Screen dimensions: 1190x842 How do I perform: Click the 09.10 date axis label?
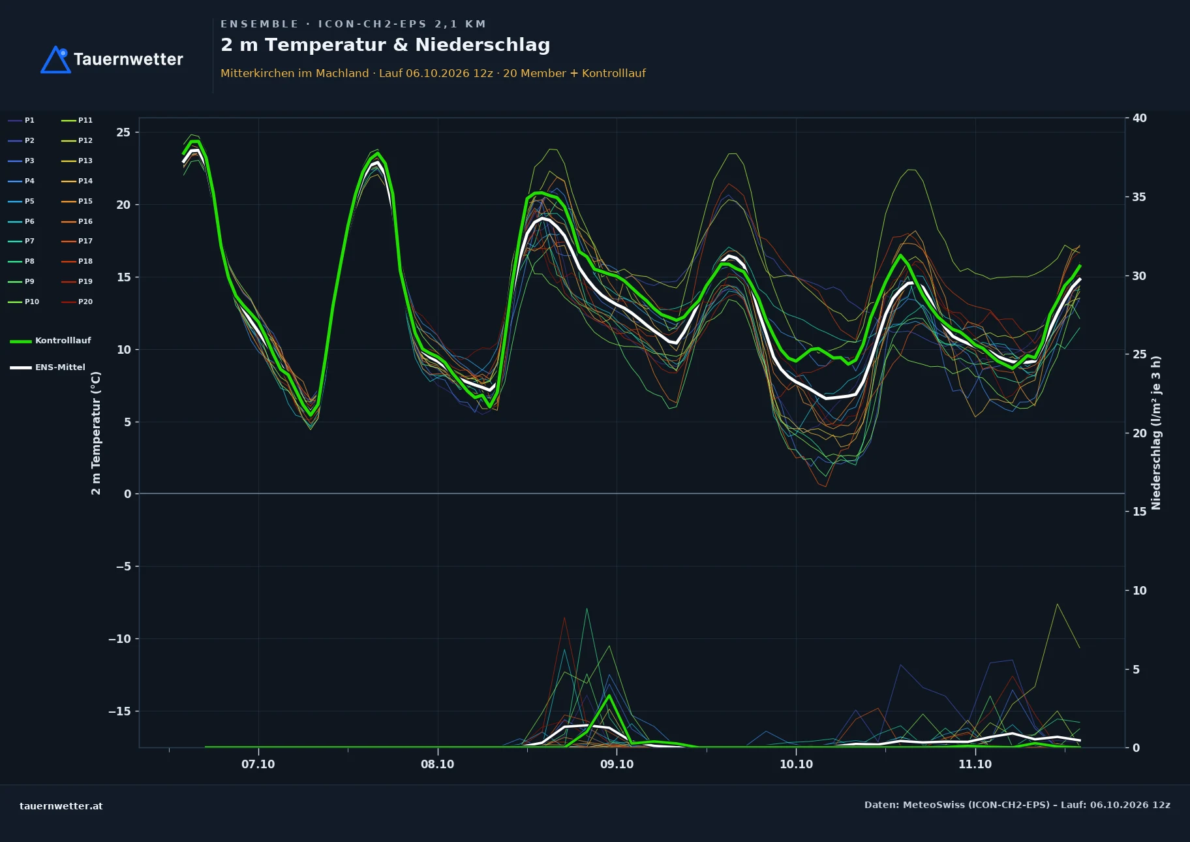tap(617, 764)
